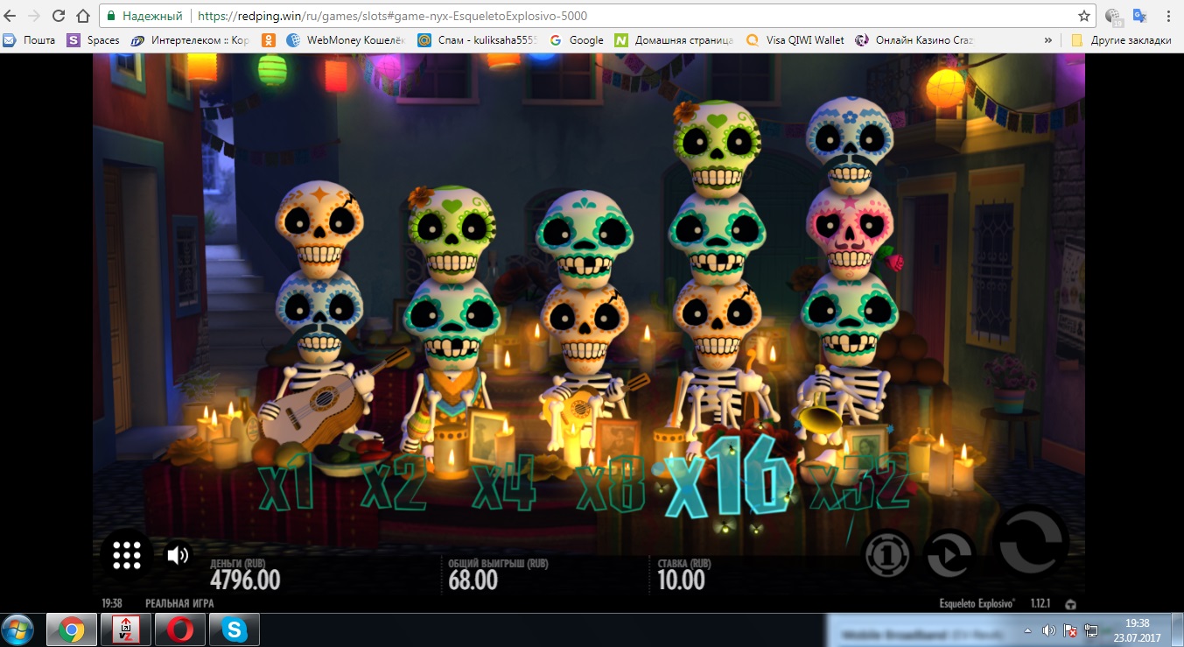Click the Esqueleto Explosivo game title
The height and width of the screenshot is (647, 1184).
coord(976,604)
